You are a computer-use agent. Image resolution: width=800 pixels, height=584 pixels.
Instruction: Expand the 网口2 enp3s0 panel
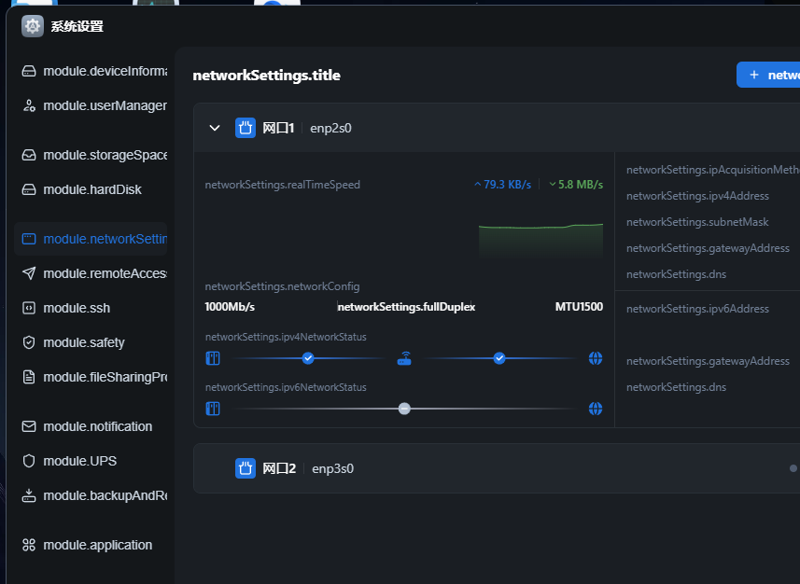[x=495, y=468]
